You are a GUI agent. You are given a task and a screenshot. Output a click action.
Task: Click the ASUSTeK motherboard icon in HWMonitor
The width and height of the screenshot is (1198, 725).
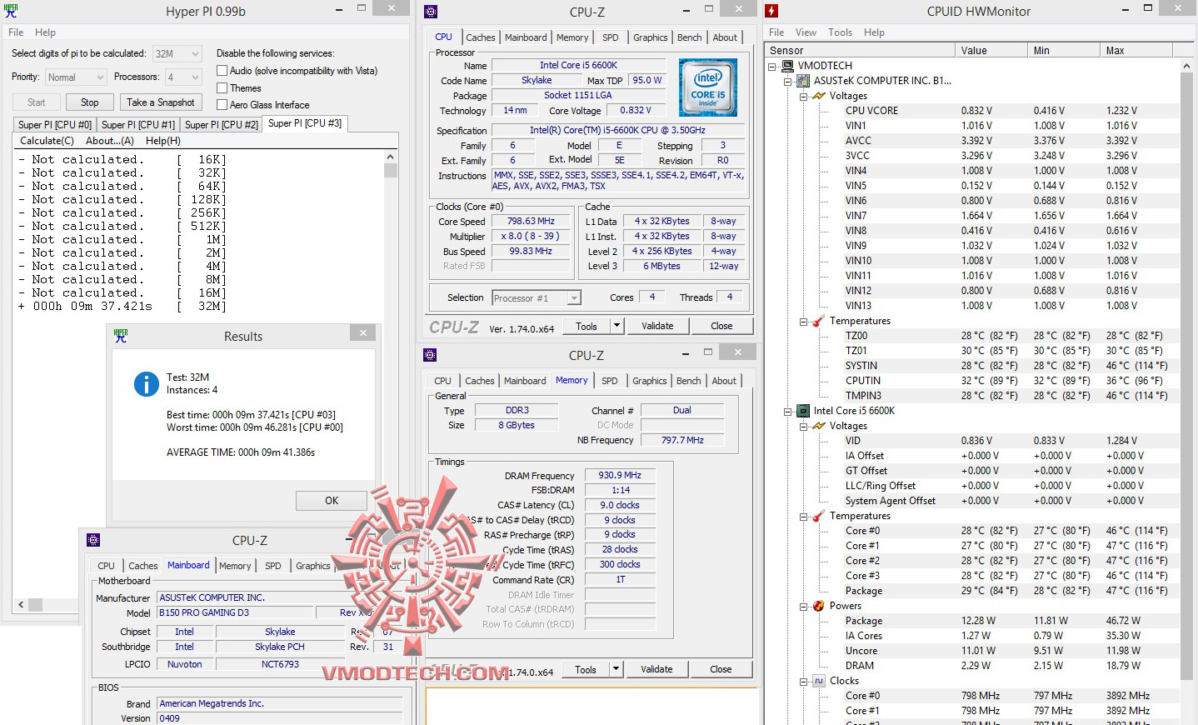tap(803, 81)
